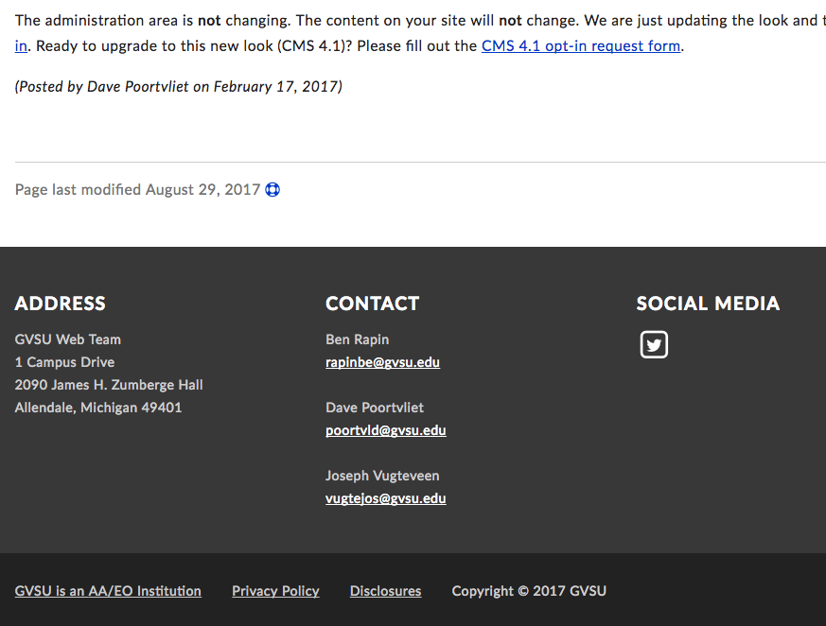Email Ben Rapin at rapinbe@gvsu.edu

382,362
